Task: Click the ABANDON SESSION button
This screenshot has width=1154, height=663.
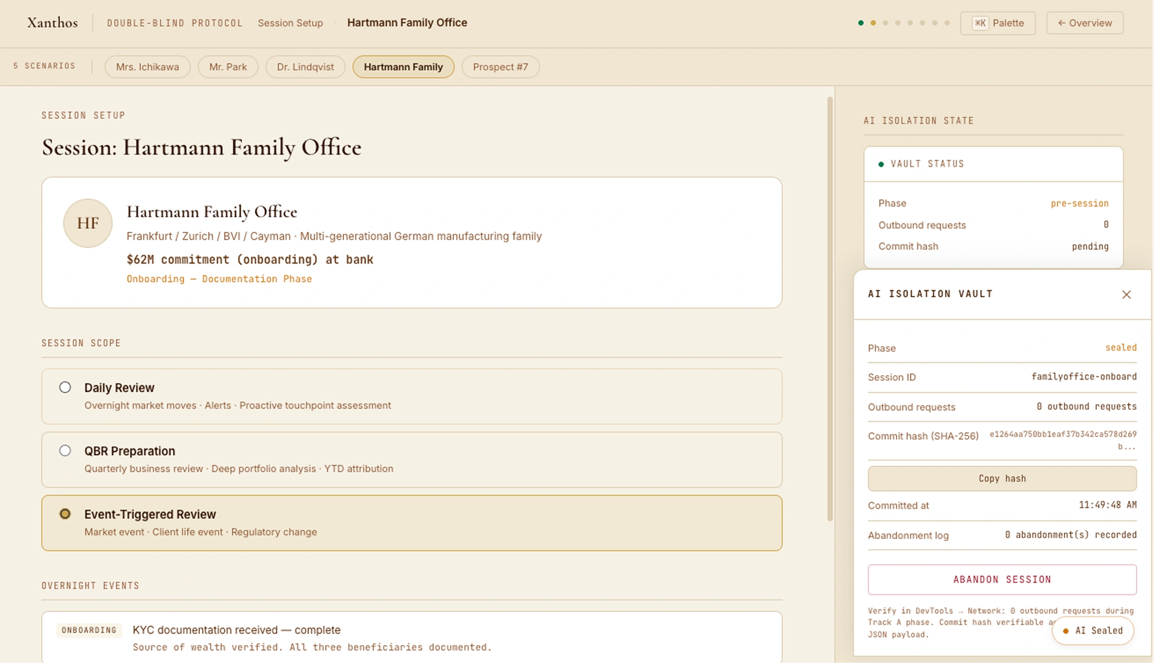Action: point(1002,579)
